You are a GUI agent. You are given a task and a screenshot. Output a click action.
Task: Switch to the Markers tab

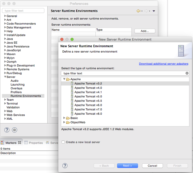click(x=11, y=143)
